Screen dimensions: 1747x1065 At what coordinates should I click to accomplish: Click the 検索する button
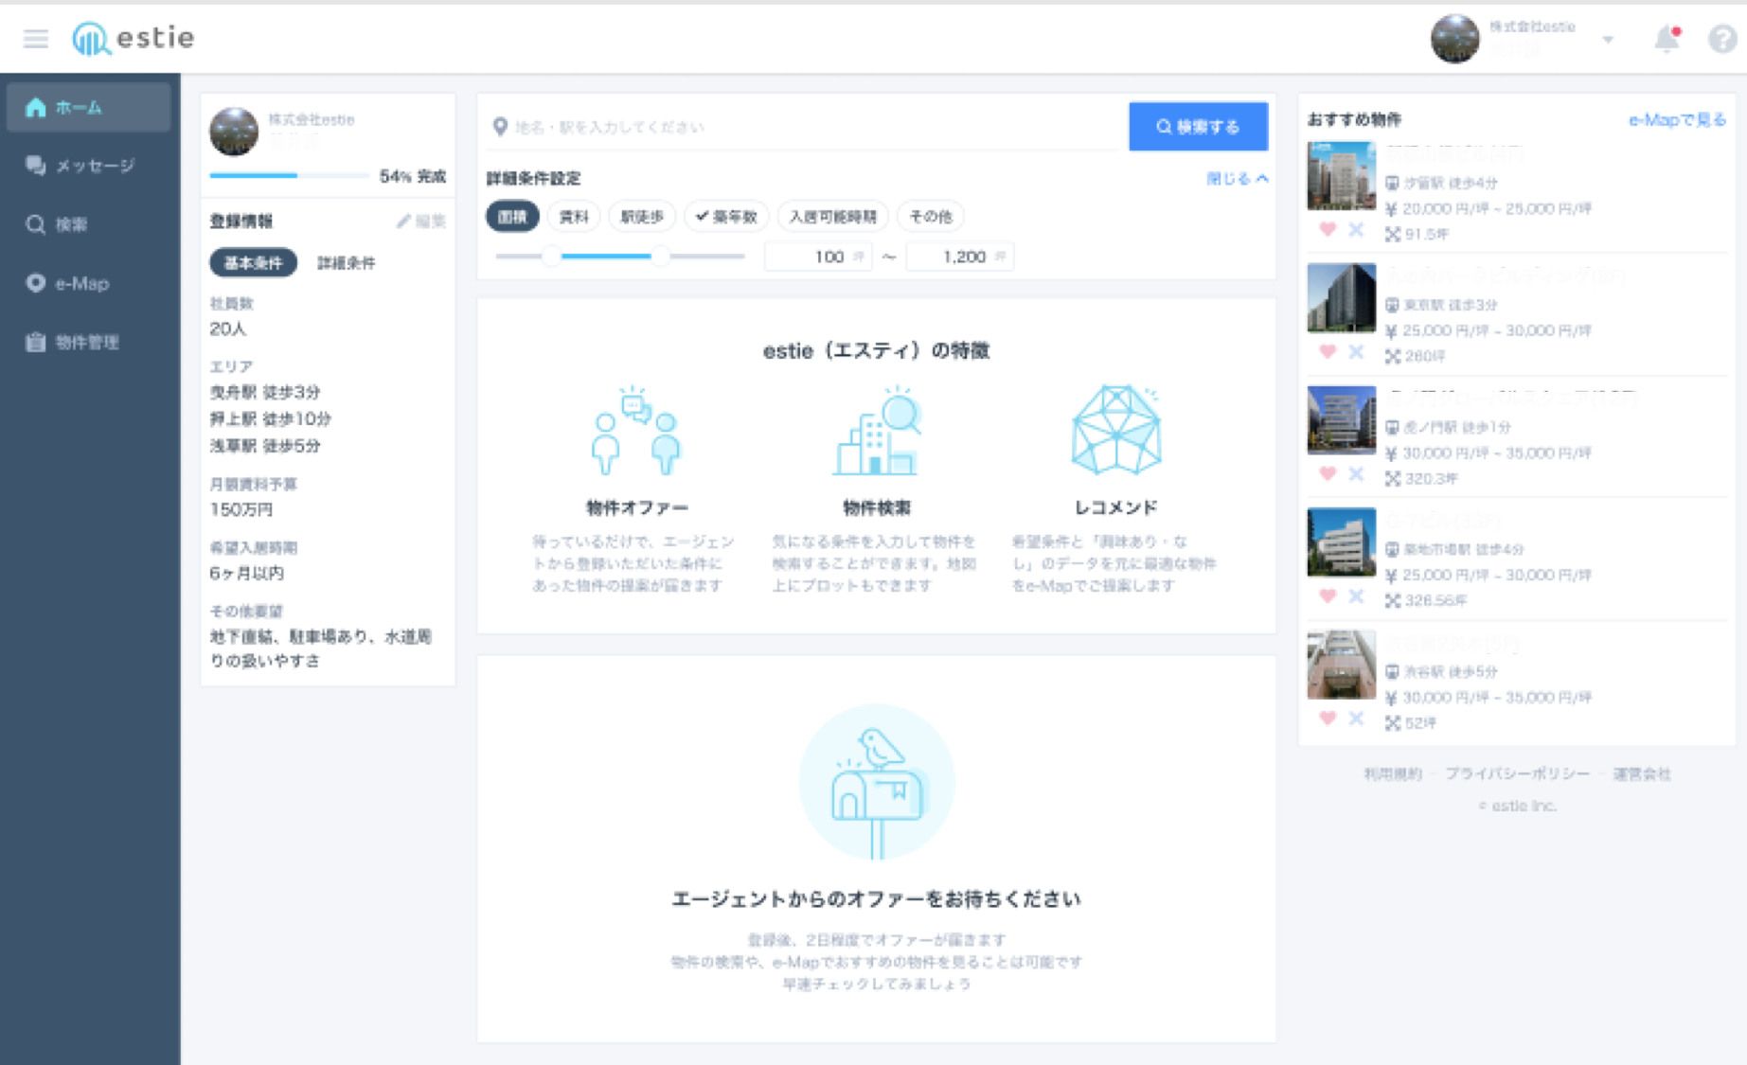click(1198, 127)
